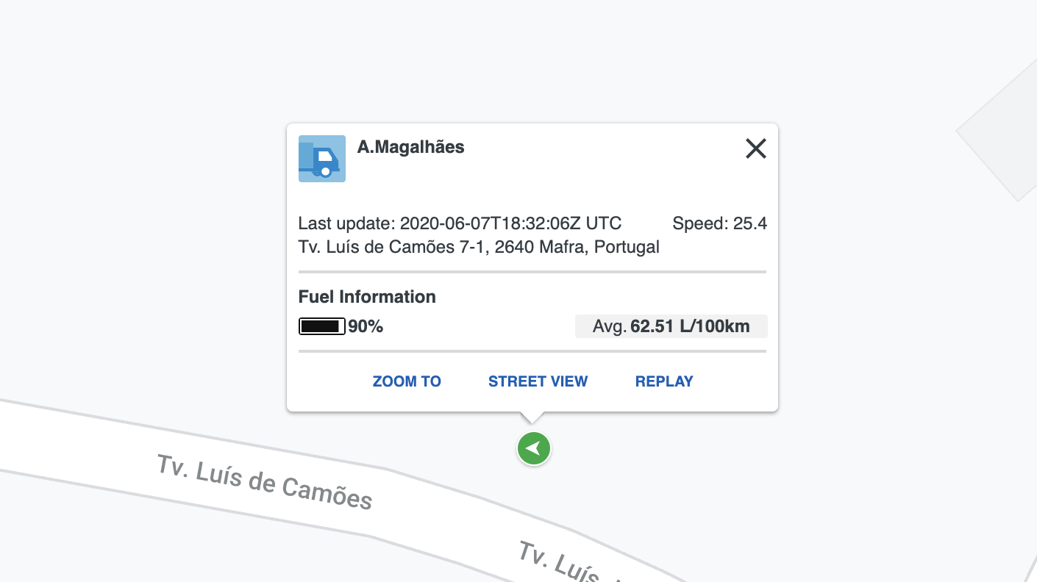
Task: Click the Speed 25.4 reading
Action: point(720,223)
